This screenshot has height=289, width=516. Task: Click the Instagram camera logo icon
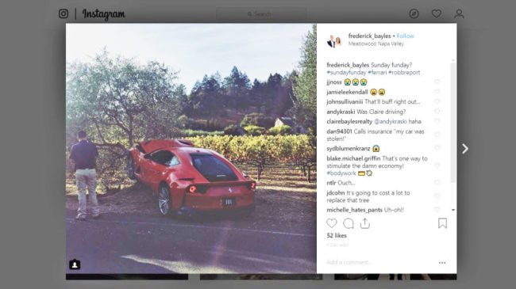(64, 13)
